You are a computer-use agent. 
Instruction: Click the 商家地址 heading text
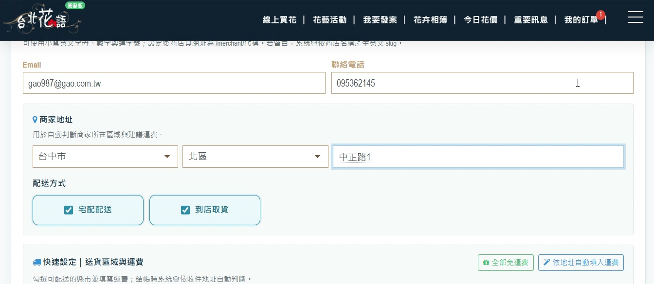point(56,120)
